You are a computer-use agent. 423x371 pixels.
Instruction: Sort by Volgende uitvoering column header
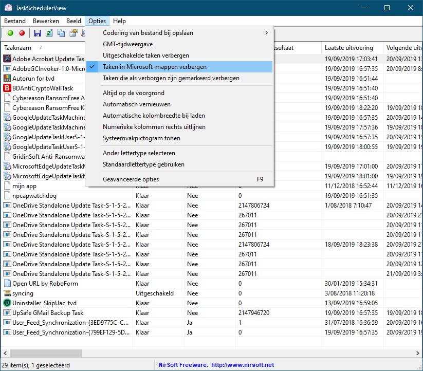[403, 48]
